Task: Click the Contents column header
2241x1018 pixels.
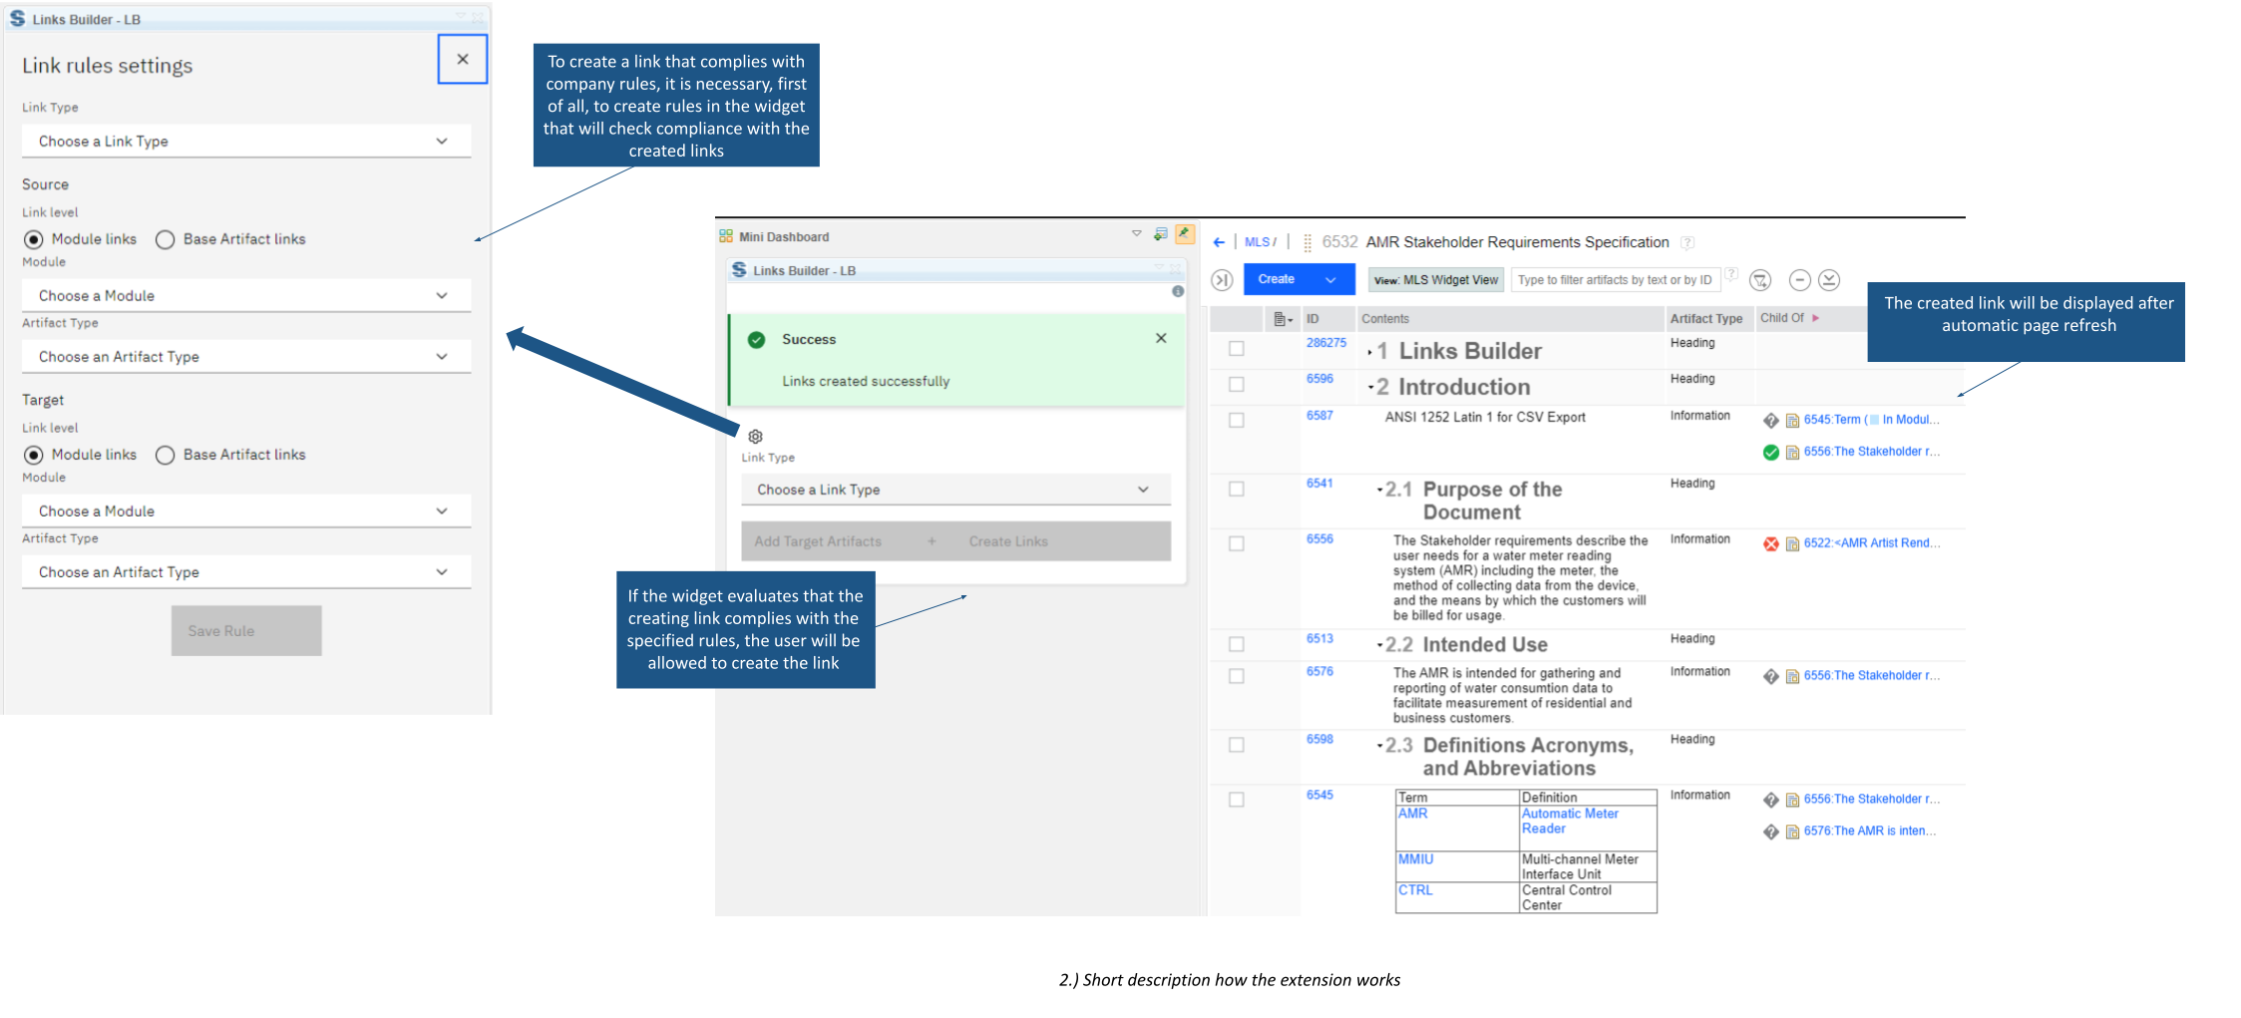Action: click(x=1385, y=319)
